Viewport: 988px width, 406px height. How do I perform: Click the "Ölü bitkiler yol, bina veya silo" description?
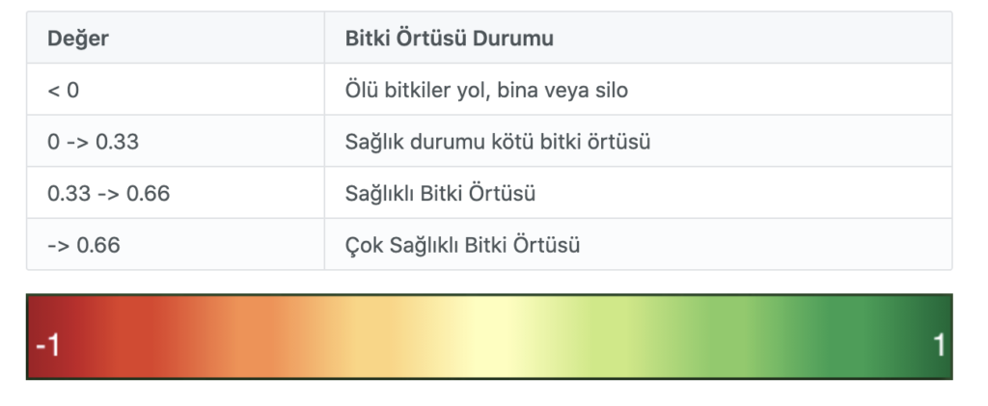(486, 91)
